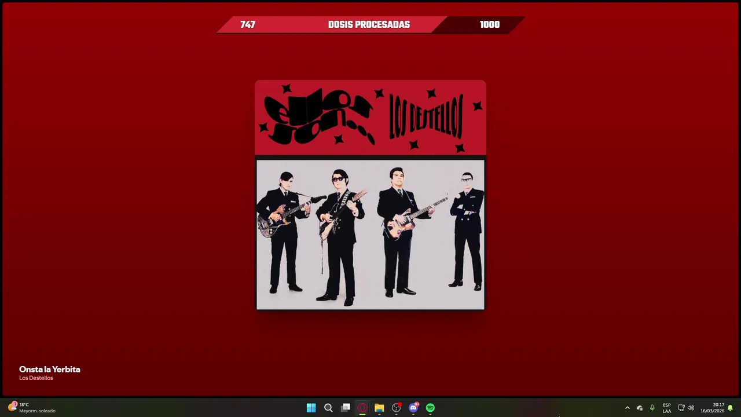The image size is (741, 417).
Task: Open the ESP LAA language switcher
Action: click(667, 408)
